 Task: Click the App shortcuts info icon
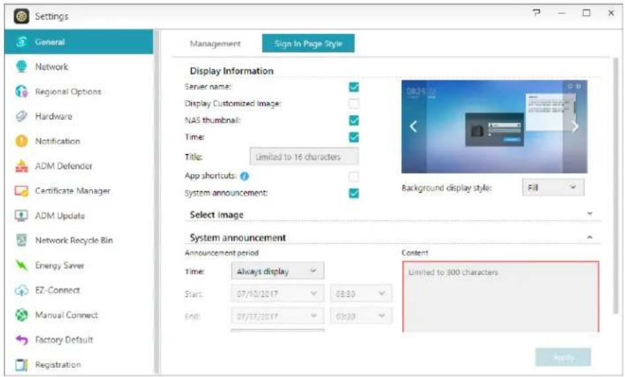point(244,176)
